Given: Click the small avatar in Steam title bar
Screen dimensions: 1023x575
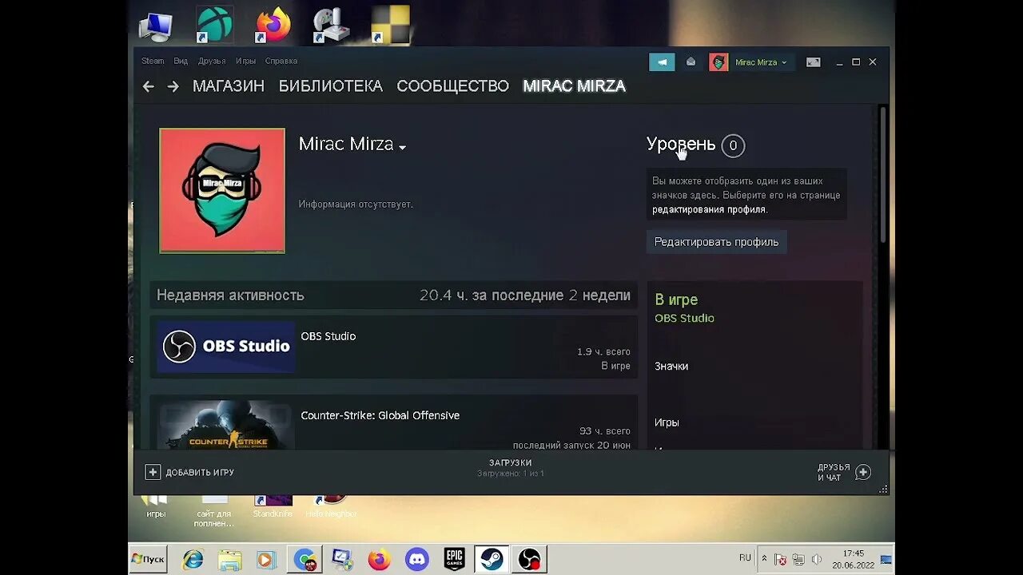Looking at the screenshot, I should [x=718, y=62].
